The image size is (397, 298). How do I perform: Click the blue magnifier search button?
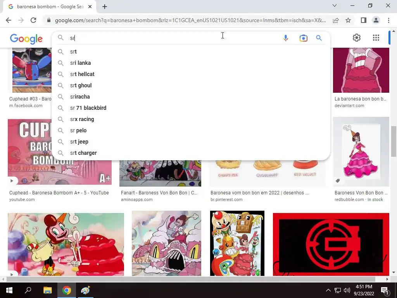[319, 38]
